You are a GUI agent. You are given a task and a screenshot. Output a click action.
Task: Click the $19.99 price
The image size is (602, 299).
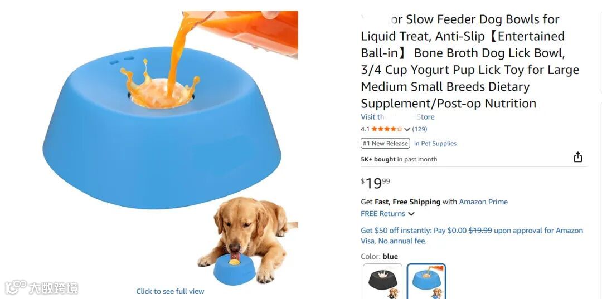pyautogui.click(x=375, y=183)
